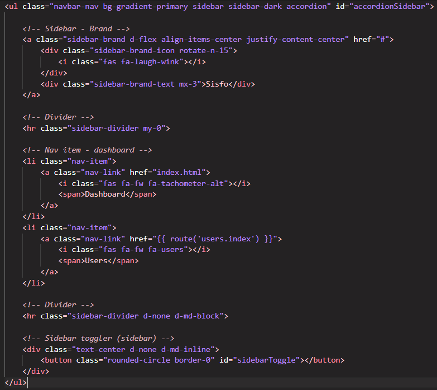This screenshot has height=390, width=437.
Task: Click the "sidebar-divider my-0" class value
Action: pyautogui.click(x=116, y=129)
